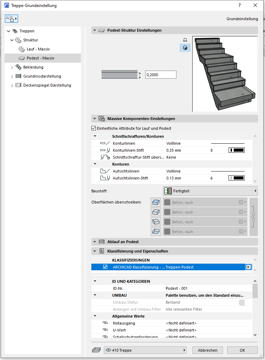Image resolution: width=265 pixels, height=360 pixels.
Task: Expand the Bekleidung tree node
Action: click(12, 67)
